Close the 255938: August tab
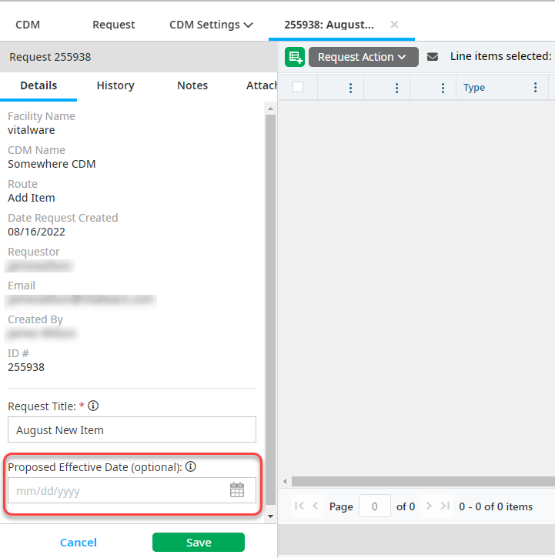Viewport: 555px width, 558px height. coord(394,25)
